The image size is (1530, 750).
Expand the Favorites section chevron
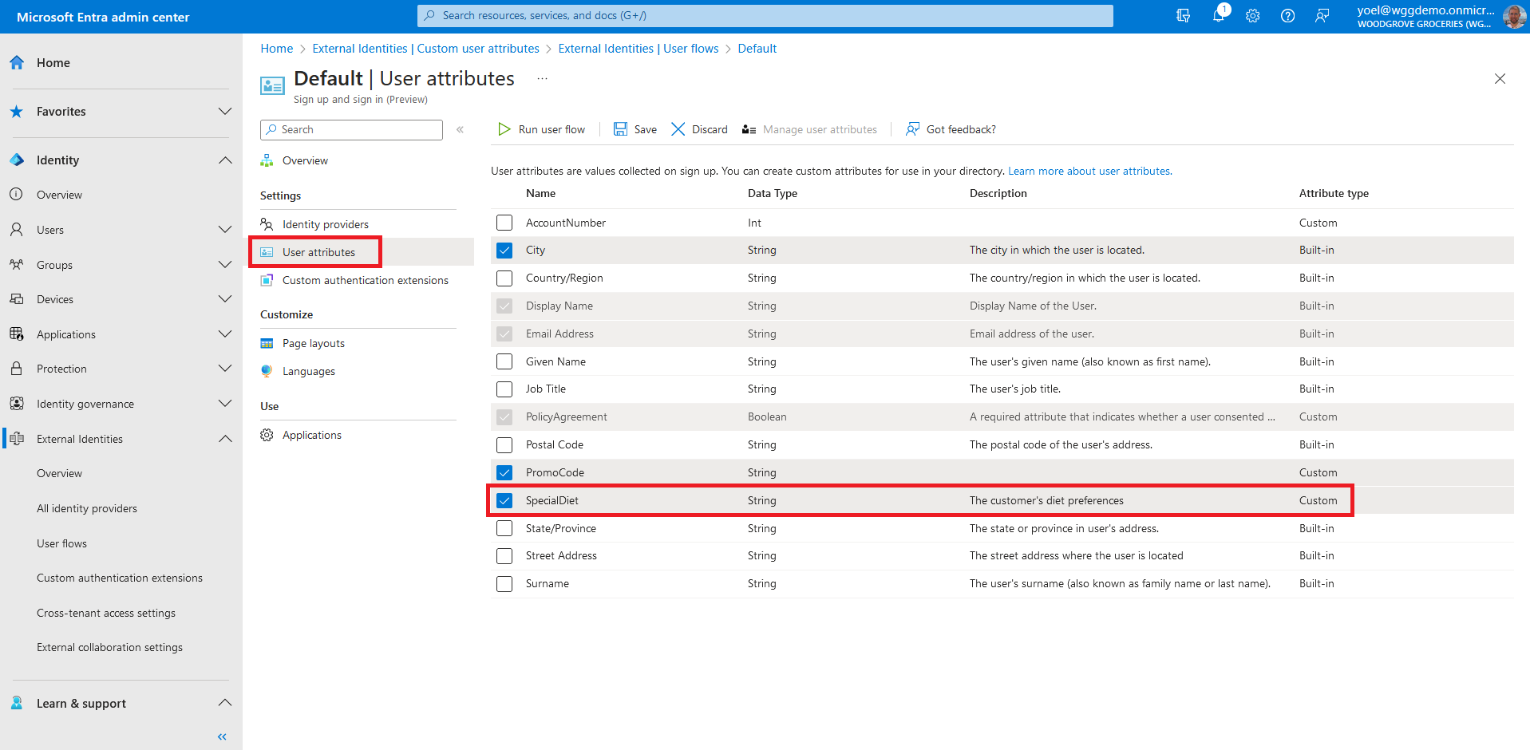click(225, 112)
